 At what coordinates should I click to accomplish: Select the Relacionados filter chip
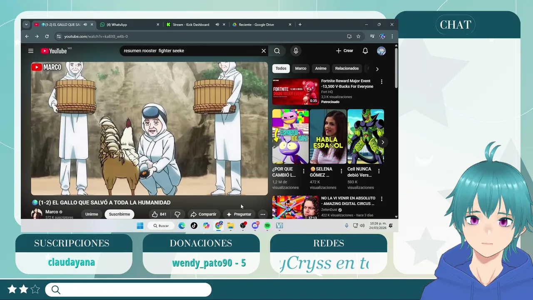(347, 68)
